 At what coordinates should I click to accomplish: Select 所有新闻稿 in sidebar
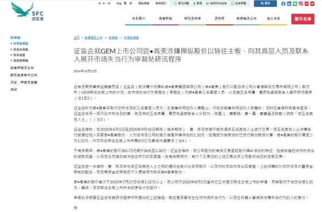click(x=21, y=44)
